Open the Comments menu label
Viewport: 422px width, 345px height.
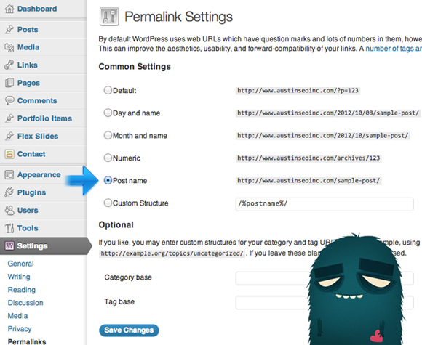37,100
